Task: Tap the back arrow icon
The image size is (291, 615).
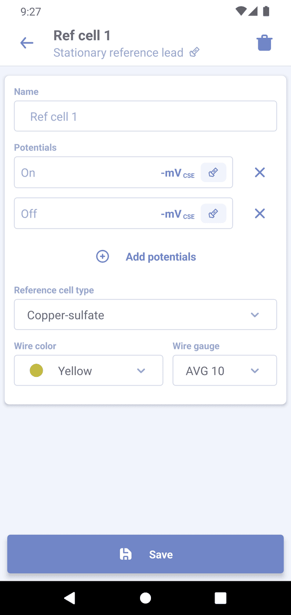Action: click(x=27, y=43)
